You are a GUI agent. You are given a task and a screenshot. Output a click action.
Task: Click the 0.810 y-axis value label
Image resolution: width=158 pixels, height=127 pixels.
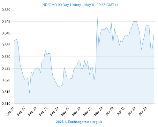[x=6, y=104]
